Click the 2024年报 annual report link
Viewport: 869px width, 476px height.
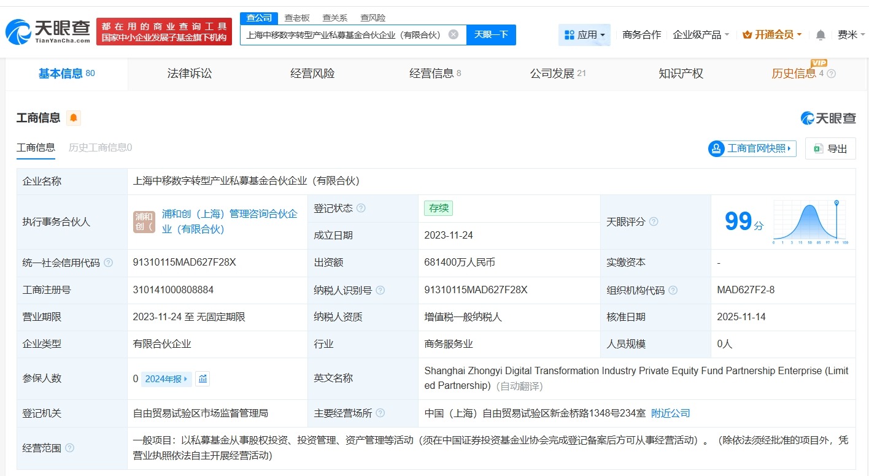click(x=163, y=379)
